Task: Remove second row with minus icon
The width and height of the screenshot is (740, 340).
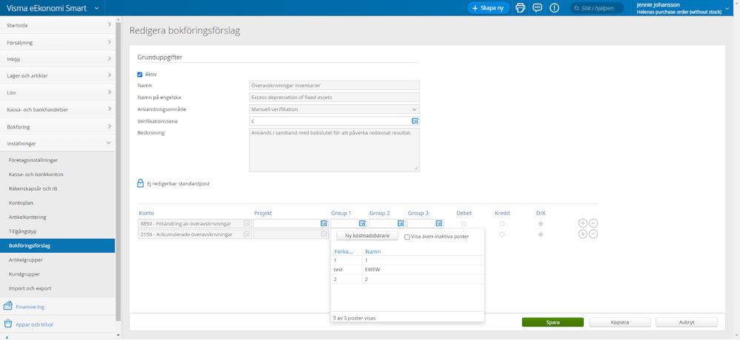Action: [593, 234]
